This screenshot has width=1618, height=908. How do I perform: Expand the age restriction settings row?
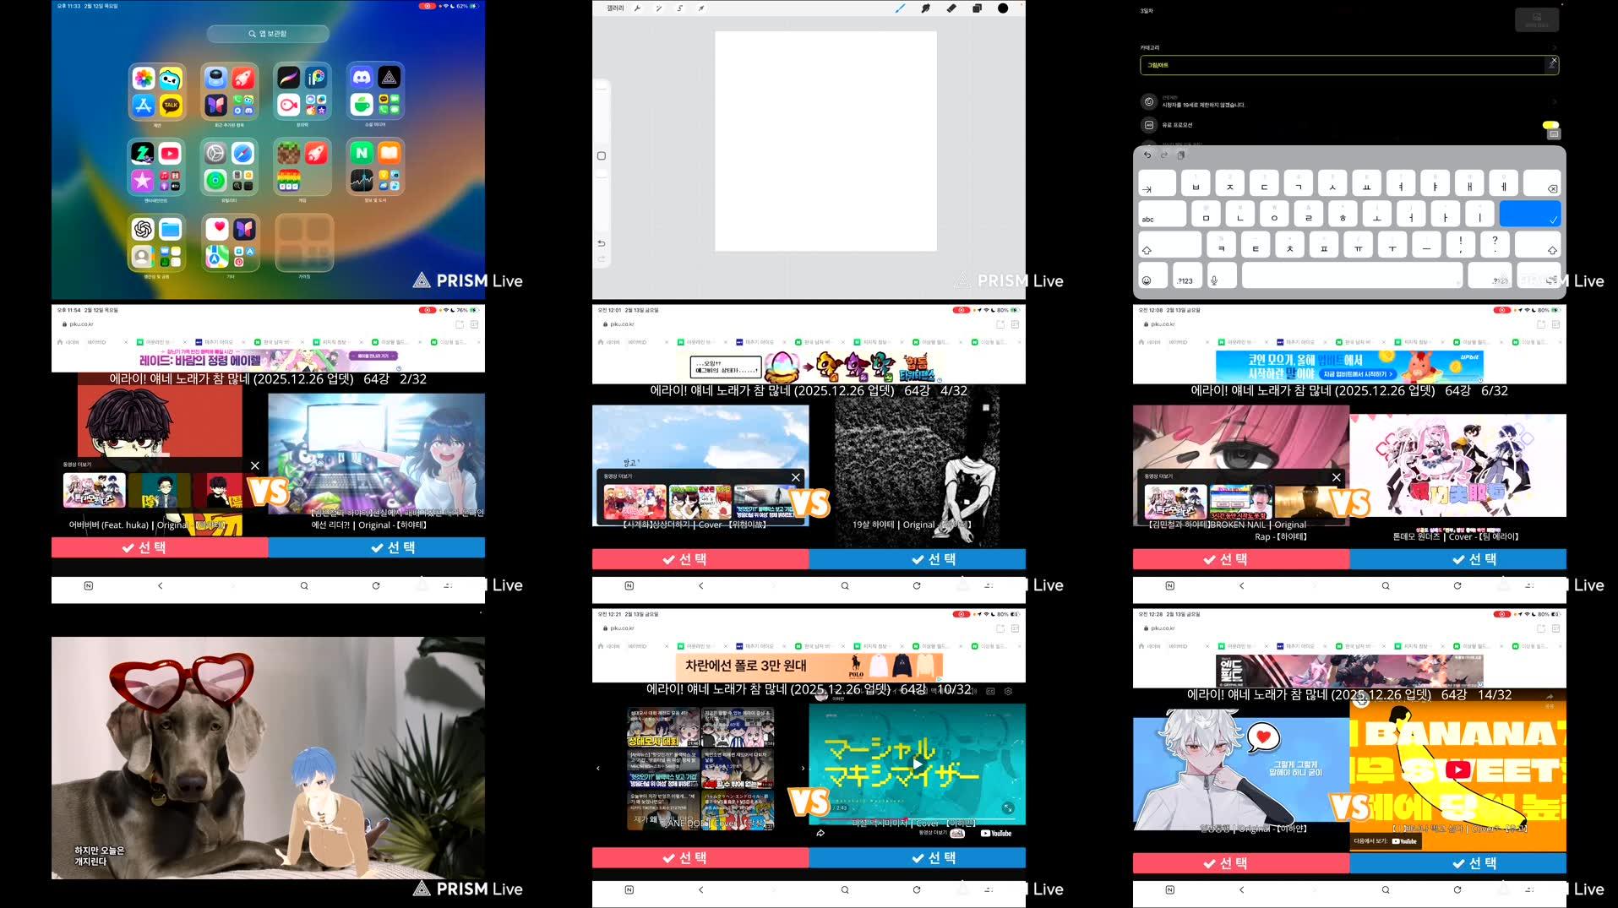point(1553,101)
